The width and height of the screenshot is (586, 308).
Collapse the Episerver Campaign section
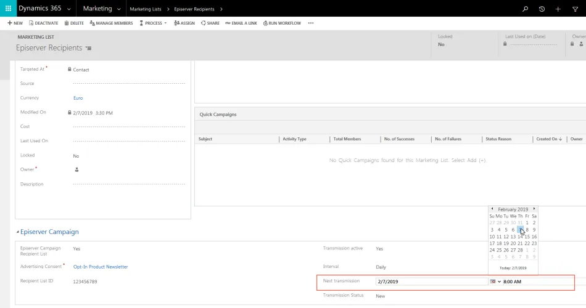click(17, 232)
